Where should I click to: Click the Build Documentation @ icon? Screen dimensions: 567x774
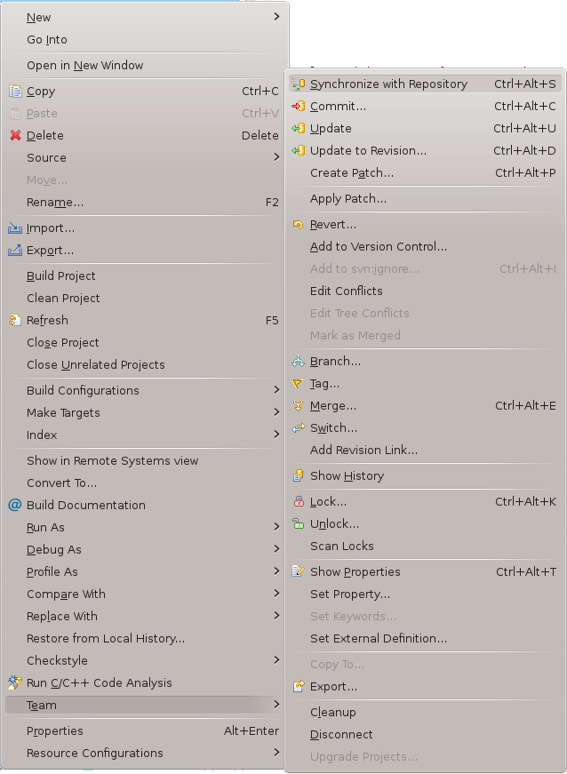tap(15, 506)
